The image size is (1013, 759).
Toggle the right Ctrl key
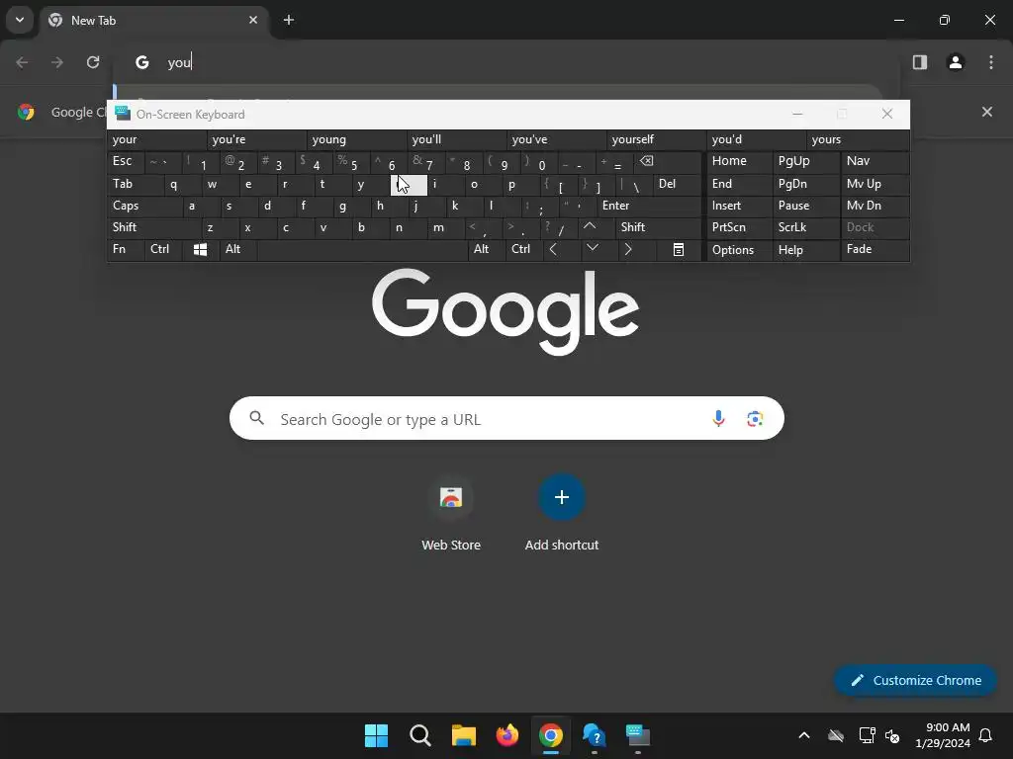tap(524, 249)
